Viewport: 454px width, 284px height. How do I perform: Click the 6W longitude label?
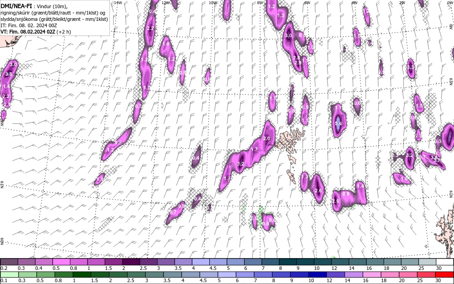click(x=307, y=3)
